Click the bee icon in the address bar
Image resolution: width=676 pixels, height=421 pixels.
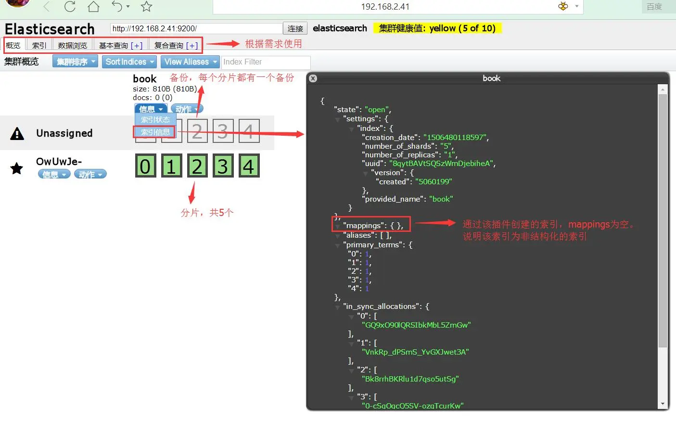point(563,6)
